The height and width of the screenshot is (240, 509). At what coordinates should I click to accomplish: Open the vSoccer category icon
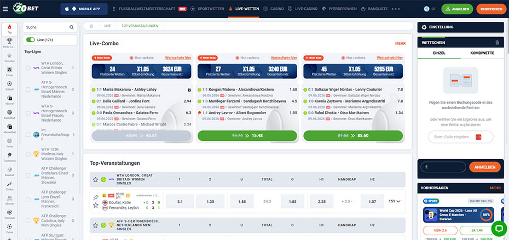[x=10, y=99]
